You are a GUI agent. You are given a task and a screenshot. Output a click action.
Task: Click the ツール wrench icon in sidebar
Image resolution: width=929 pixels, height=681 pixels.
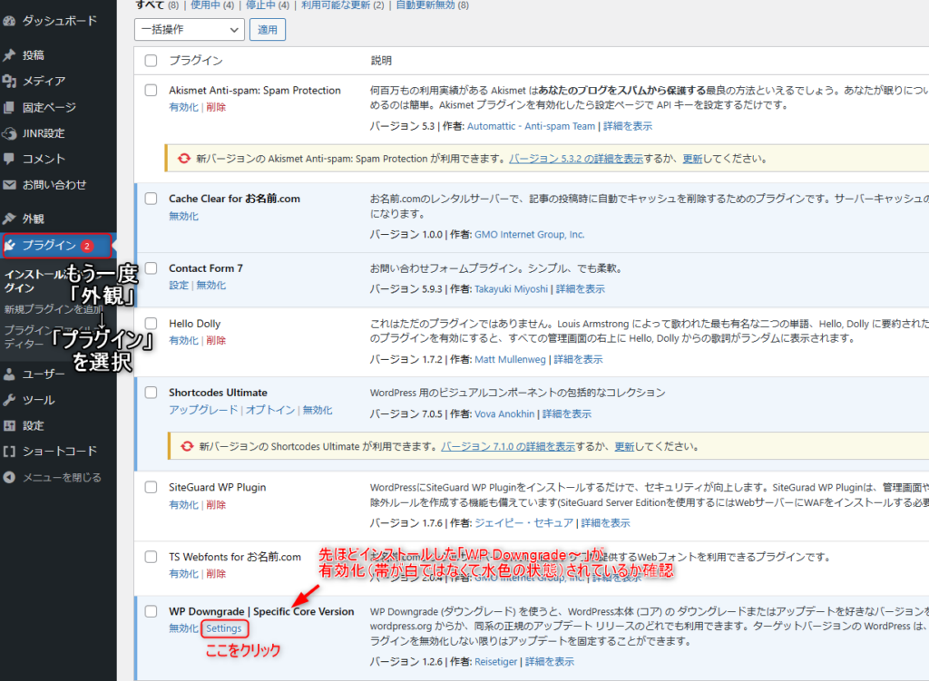[9, 400]
